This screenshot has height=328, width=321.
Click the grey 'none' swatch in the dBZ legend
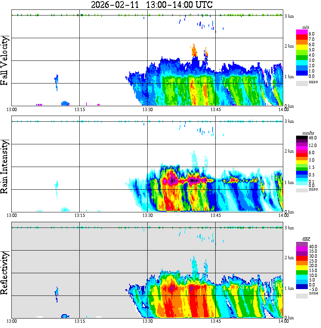pos(302,296)
